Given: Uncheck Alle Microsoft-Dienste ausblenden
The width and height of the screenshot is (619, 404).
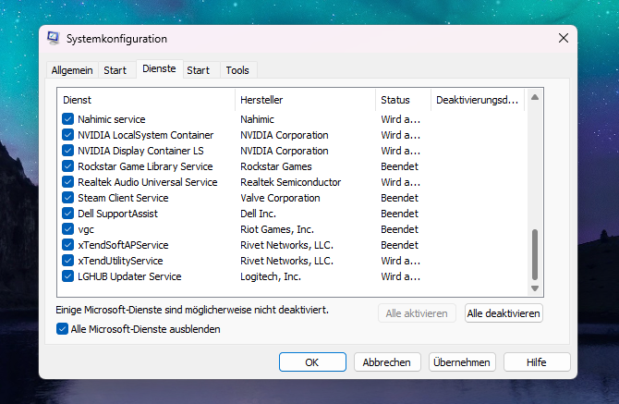Looking at the screenshot, I should coord(63,329).
